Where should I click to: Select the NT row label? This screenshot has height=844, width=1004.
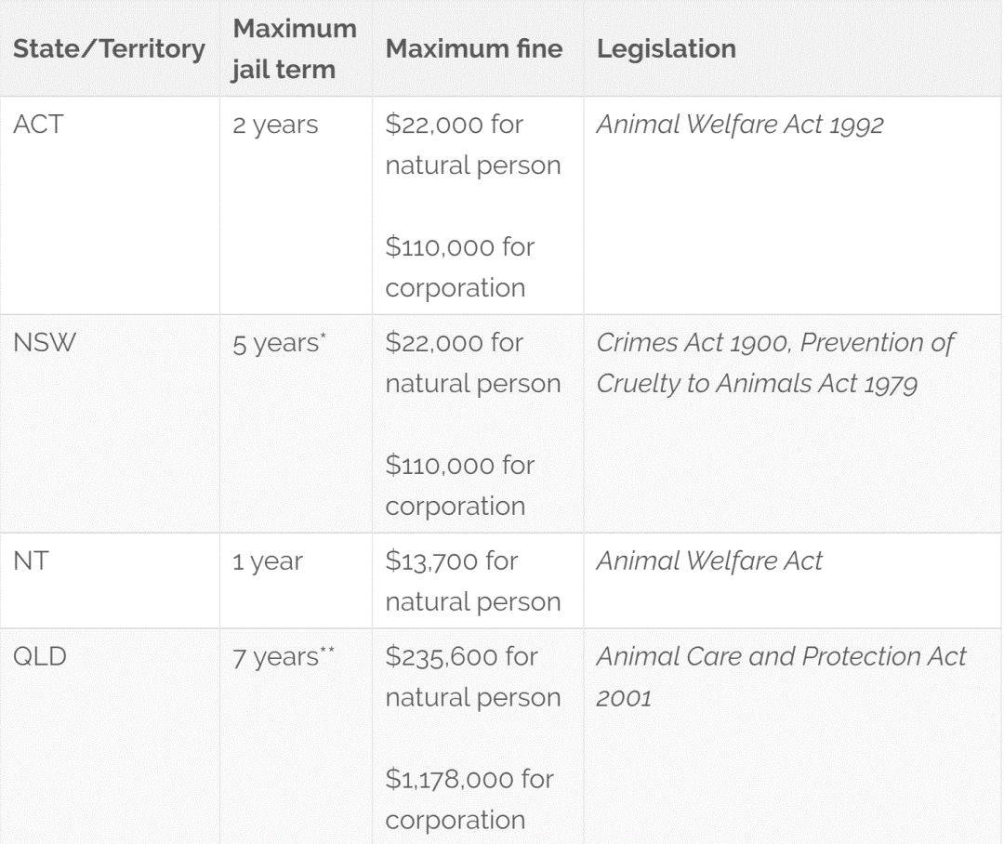coord(31,560)
